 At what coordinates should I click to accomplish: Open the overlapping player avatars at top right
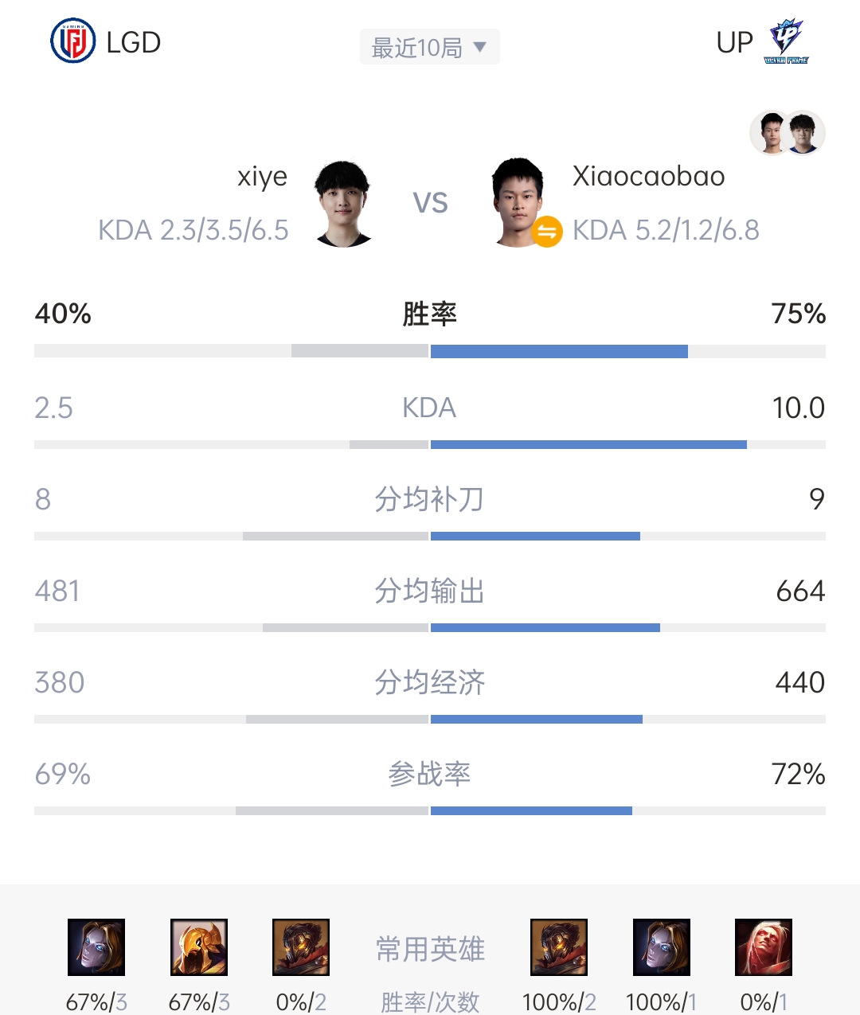tap(788, 132)
